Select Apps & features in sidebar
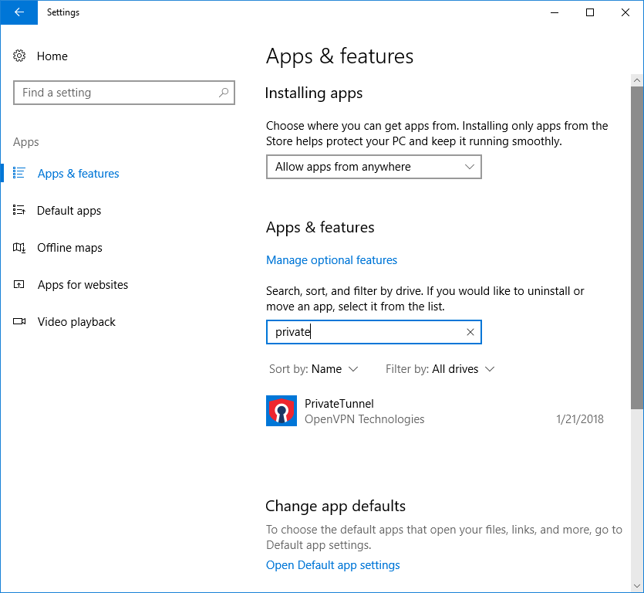644x593 pixels. click(x=79, y=174)
